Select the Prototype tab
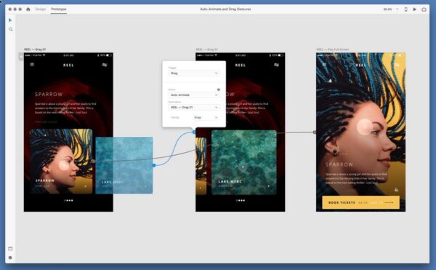 [x=59, y=9]
